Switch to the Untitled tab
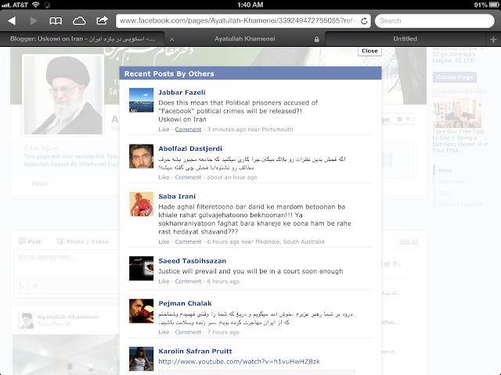 (405, 38)
